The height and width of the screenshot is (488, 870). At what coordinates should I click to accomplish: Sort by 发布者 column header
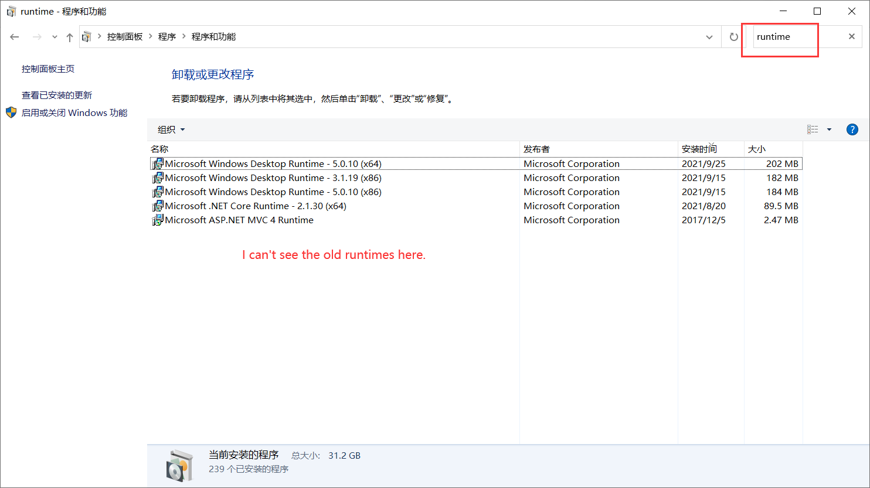click(599, 149)
